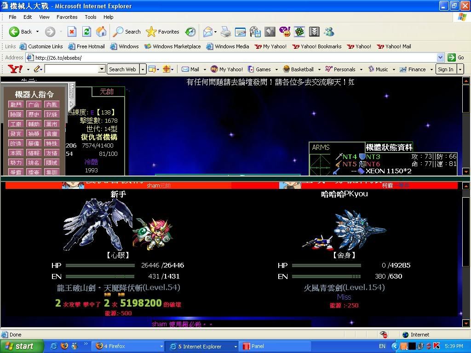The height and width of the screenshot is (353, 471).
Task: Click the 工廠 command button
Action: point(16,124)
